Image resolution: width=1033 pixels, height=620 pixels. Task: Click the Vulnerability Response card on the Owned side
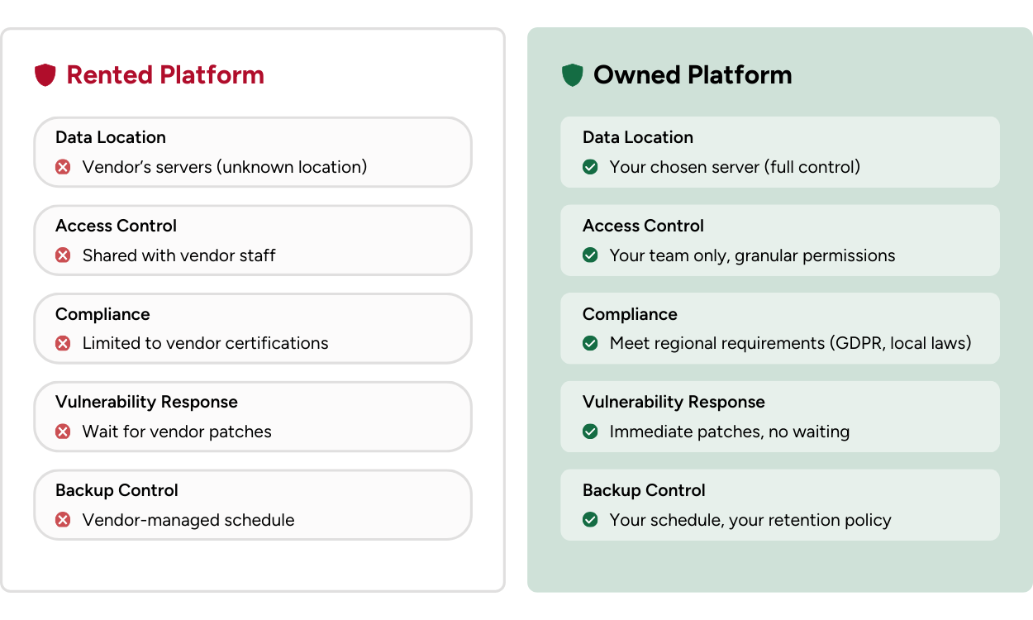point(779,416)
